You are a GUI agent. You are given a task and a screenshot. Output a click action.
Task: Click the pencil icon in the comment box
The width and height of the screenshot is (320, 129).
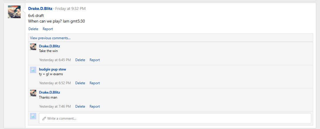(x=44, y=118)
